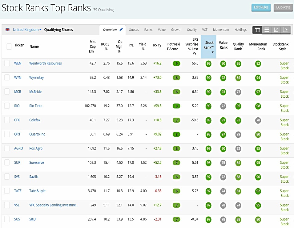Image resolution: width=294 pixels, height=228 pixels.
Task: Click Savills RS 1y value -3.18
Action: (158, 177)
